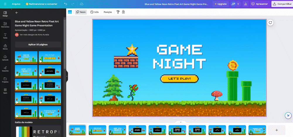Screen dimensions: 293x137
Task: Toggle the page lock icon
Action: (123, 12)
